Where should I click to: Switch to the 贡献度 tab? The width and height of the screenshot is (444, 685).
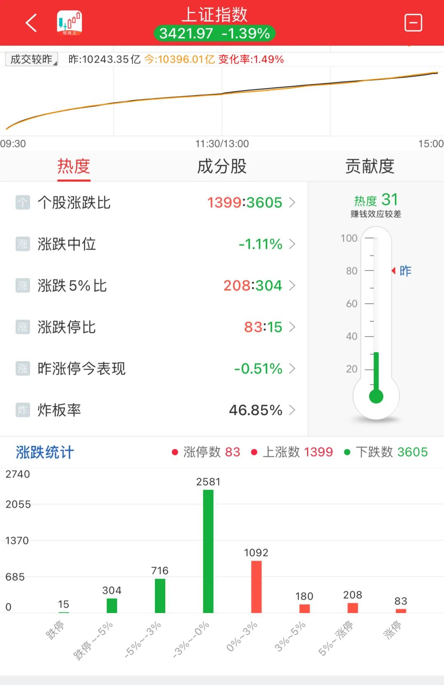point(370,167)
